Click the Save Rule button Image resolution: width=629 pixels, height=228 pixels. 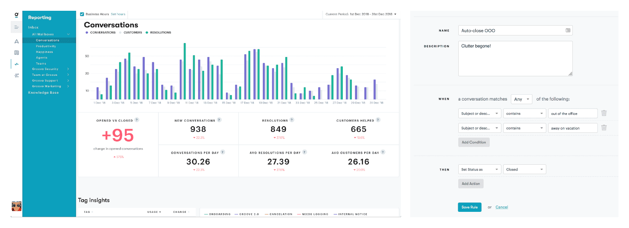point(470,207)
